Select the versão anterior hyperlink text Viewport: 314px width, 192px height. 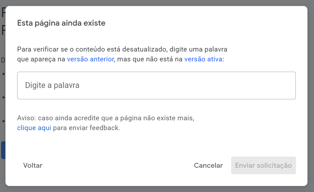click(x=90, y=59)
